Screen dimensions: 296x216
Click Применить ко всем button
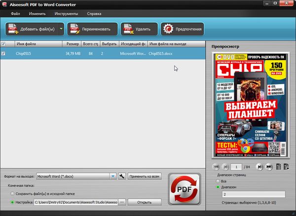(x=145, y=177)
